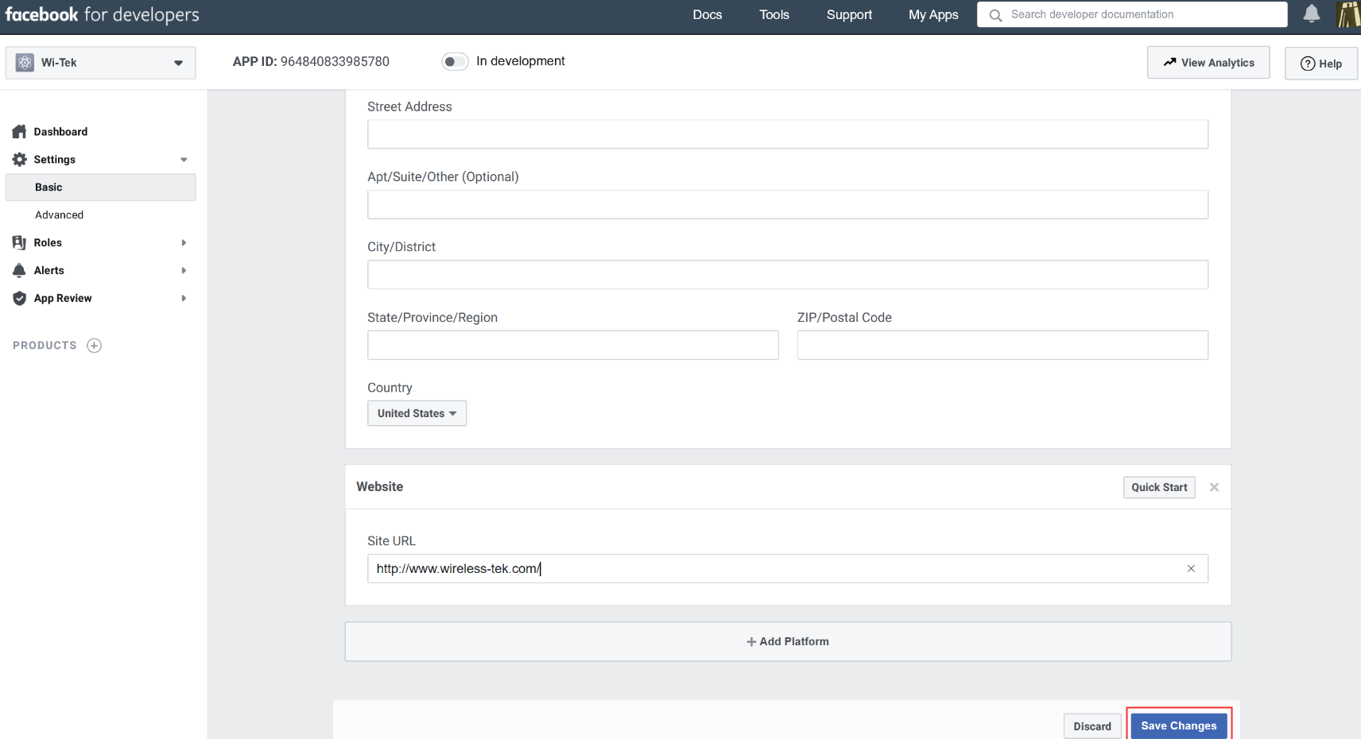Viewport: 1361px width, 739px height.
Task: Select Advanced settings in sidebar
Action: point(59,215)
